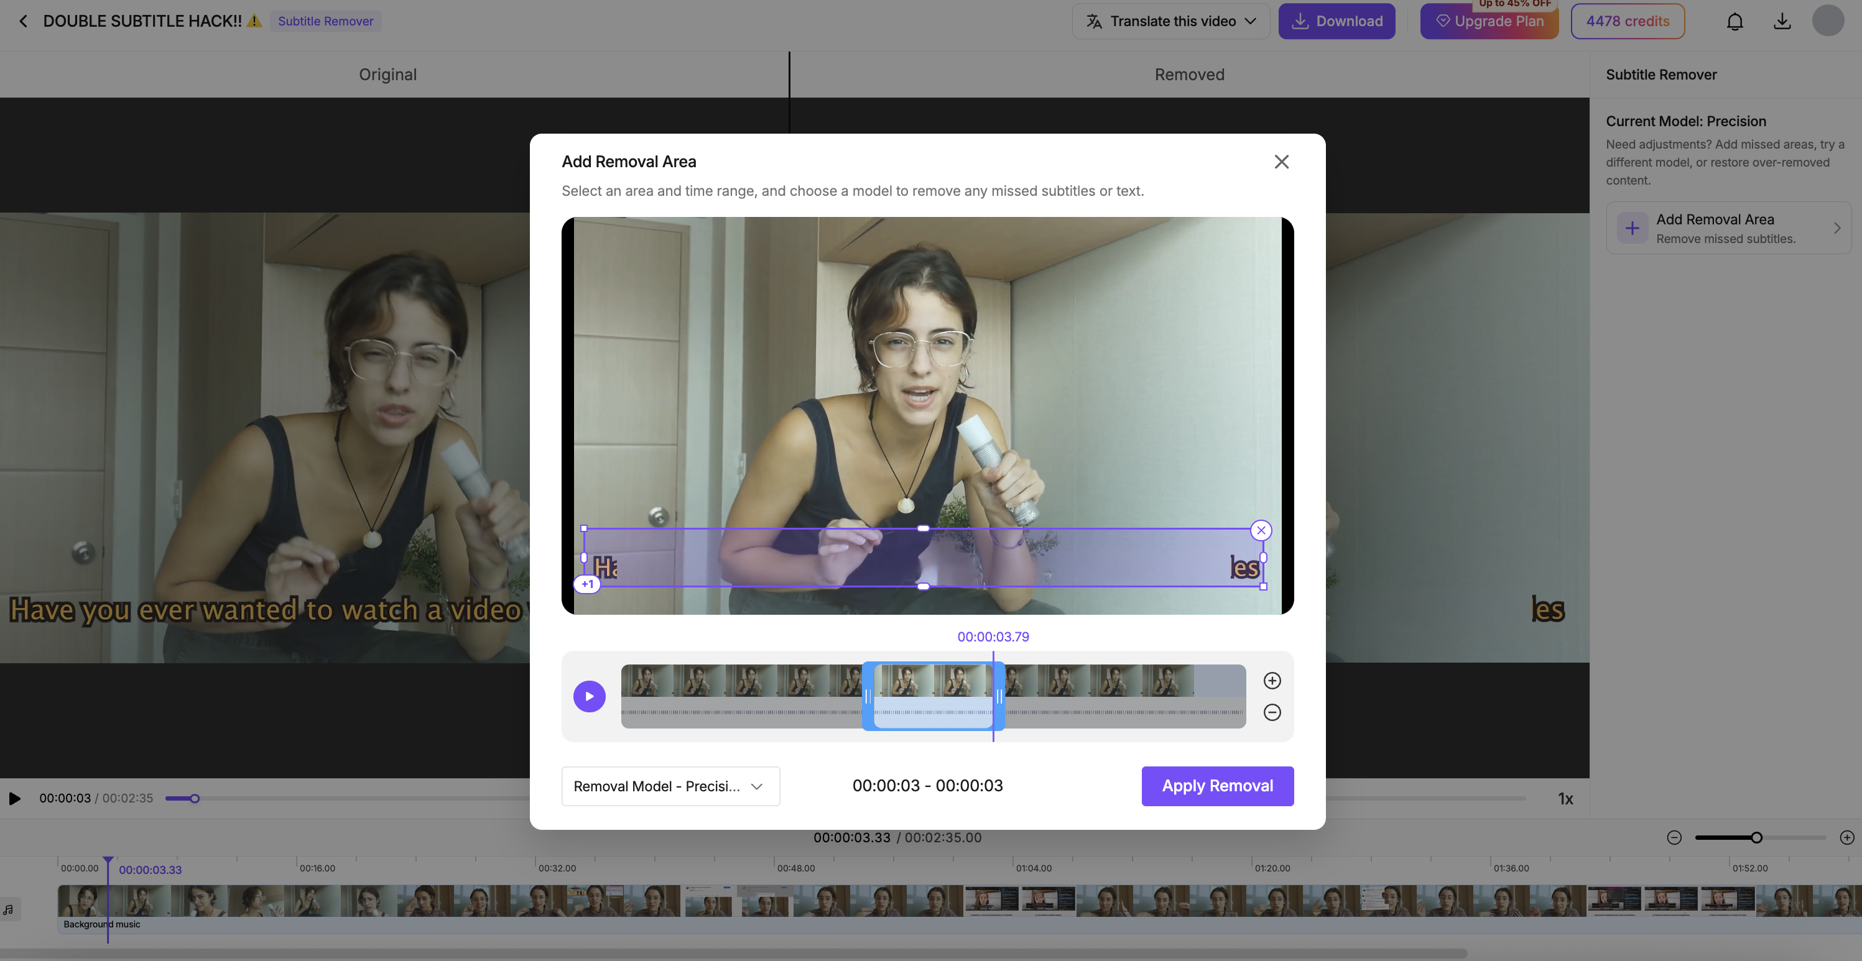Change the 1x playback speed
1862x961 pixels.
tap(1565, 798)
